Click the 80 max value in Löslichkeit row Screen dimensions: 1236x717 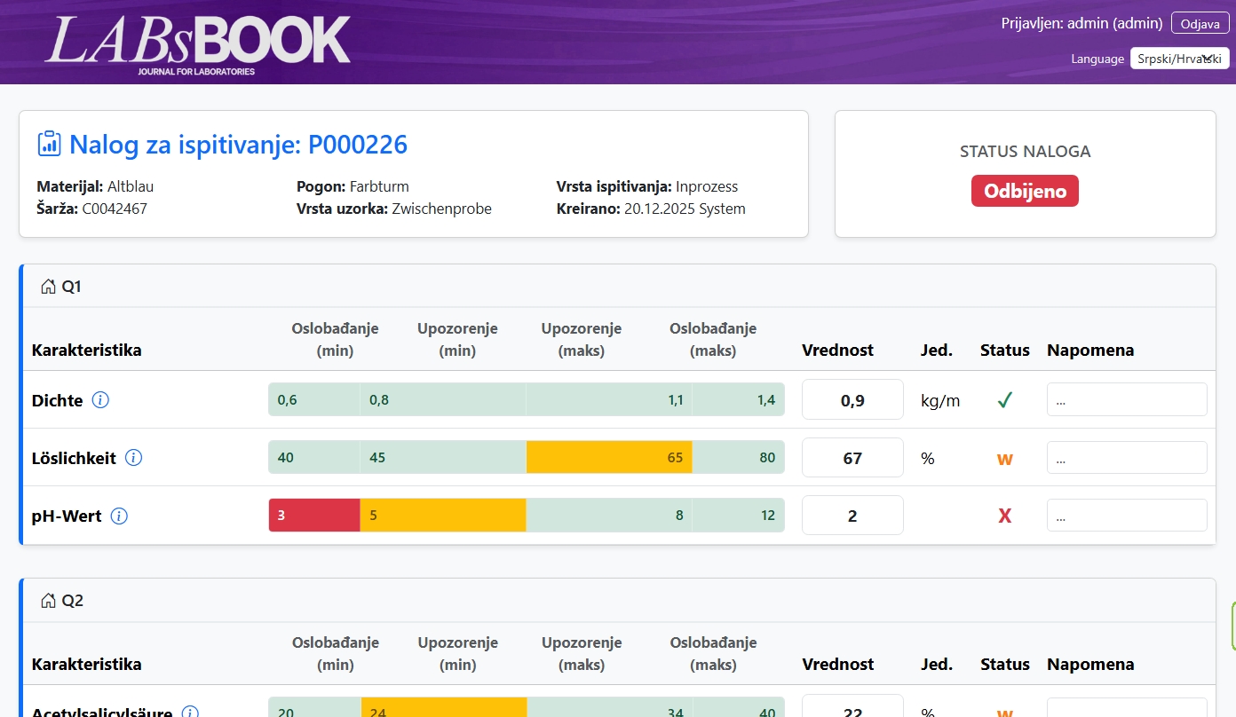[x=767, y=458]
